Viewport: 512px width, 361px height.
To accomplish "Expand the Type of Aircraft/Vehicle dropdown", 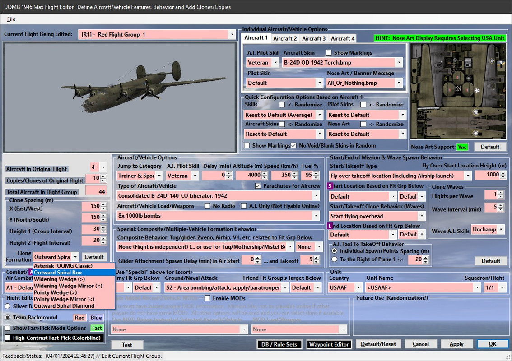I will tap(316, 196).
